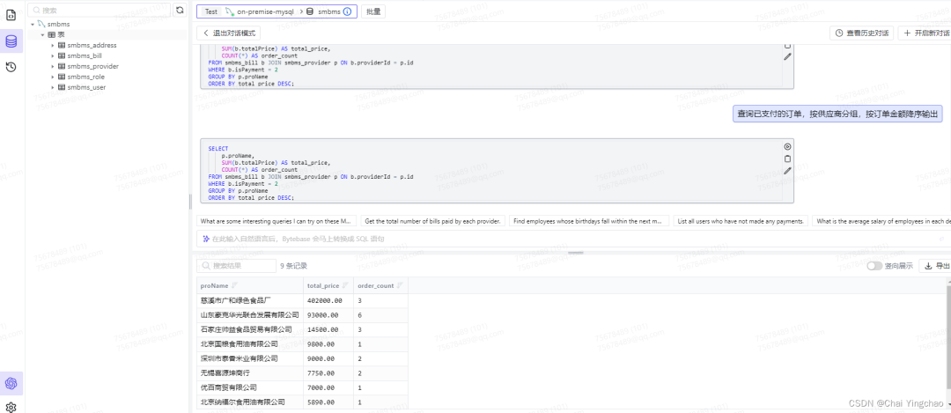This screenshot has width=951, height=413.
Task: Click 退出对话模式 to exit chat mode
Action: point(229,33)
